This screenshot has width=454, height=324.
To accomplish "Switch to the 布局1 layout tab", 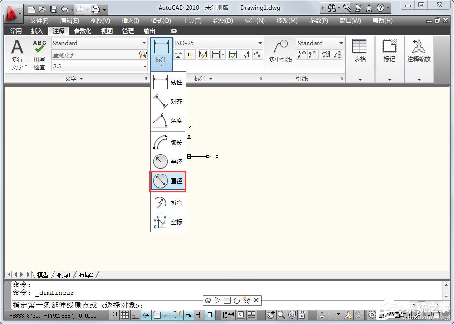I will [x=63, y=275].
